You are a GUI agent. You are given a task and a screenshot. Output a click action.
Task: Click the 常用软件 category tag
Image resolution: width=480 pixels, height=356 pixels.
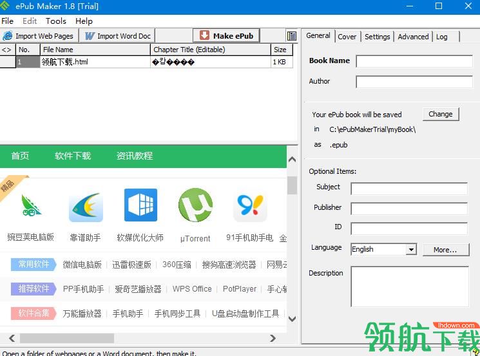(34, 264)
